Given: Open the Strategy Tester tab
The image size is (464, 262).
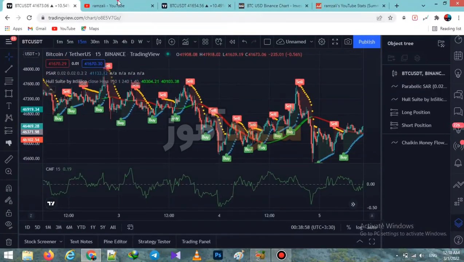Looking at the screenshot, I should [154, 242].
